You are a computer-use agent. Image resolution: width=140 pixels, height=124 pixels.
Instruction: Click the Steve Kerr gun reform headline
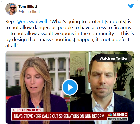[x=59, y=116]
